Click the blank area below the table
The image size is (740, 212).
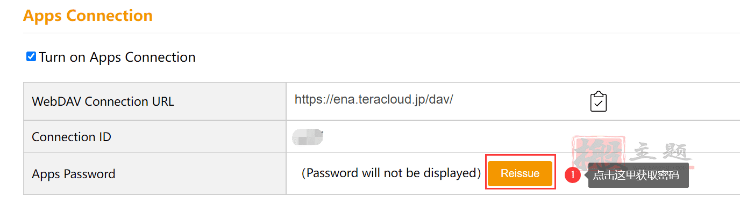pyautogui.click(x=370, y=203)
